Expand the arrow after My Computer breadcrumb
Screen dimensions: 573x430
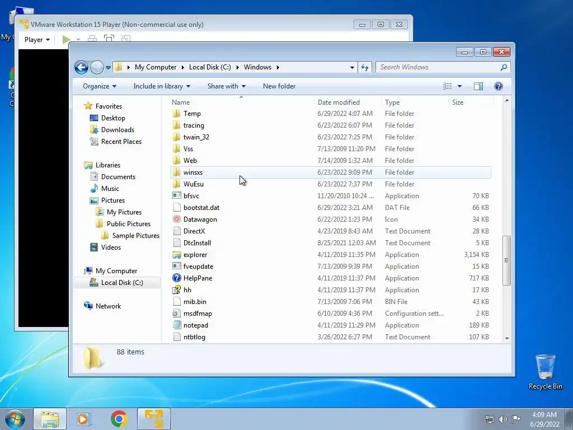coord(183,67)
